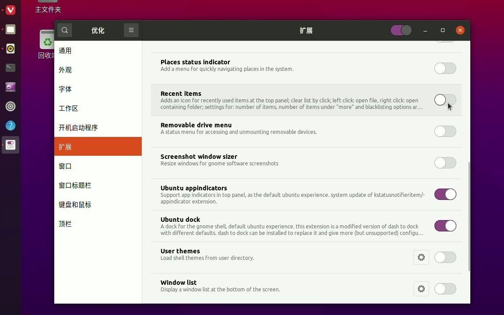Open the hamburger menu in Tweaks
The width and height of the screenshot is (504, 315).
pyautogui.click(x=131, y=30)
